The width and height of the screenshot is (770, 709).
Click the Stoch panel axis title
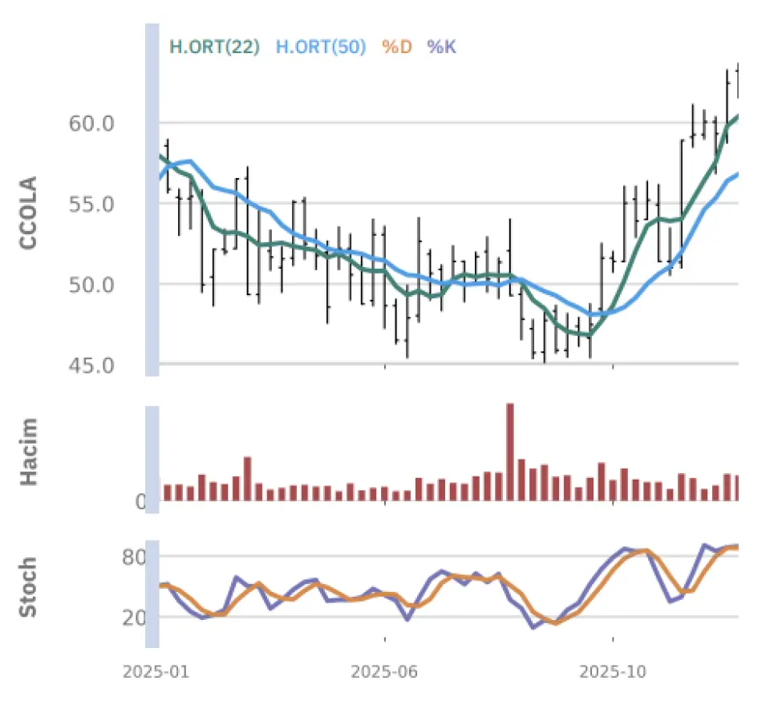point(29,587)
